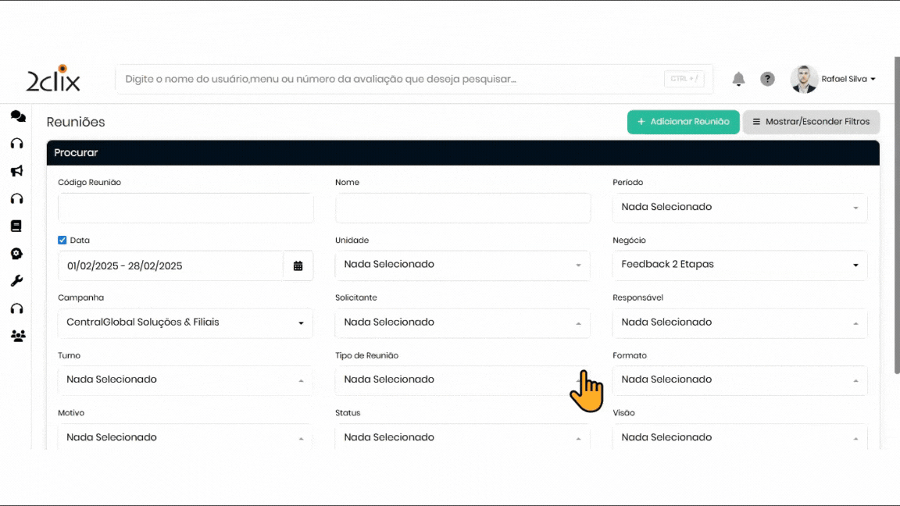The image size is (900, 506).
Task: Expand the Tipo de Reunião dropdown
Action: [x=462, y=379]
